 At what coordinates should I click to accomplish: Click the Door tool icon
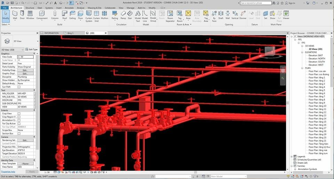(x=22, y=15)
